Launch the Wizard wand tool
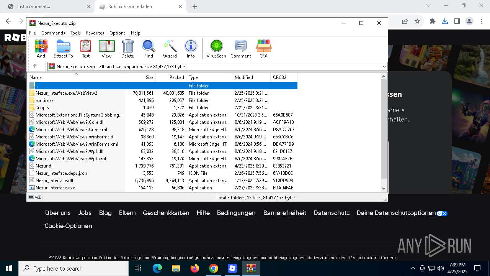This screenshot has width=490, height=276. (x=170, y=49)
